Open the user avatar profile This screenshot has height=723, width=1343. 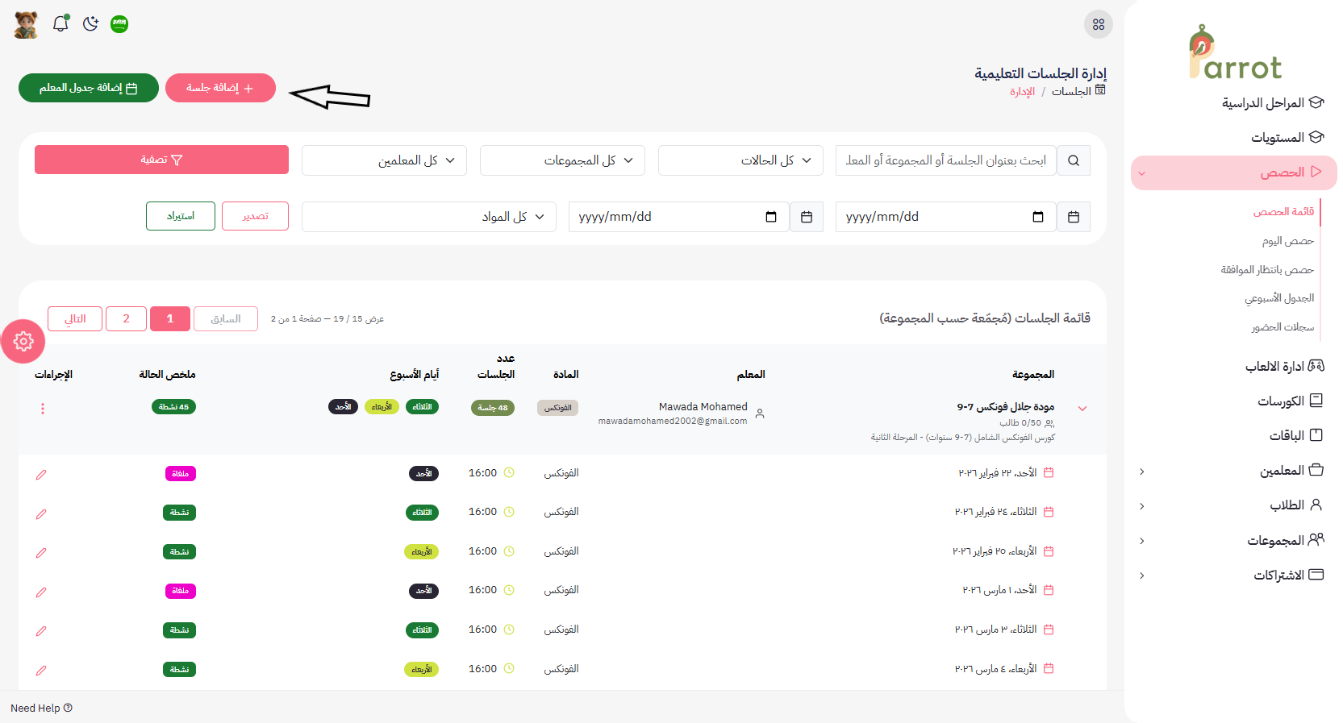[x=26, y=24]
